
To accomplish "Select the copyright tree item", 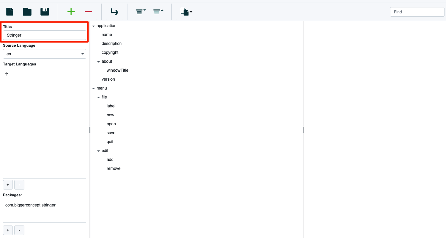I will pyautogui.click(x=110, y=52).
